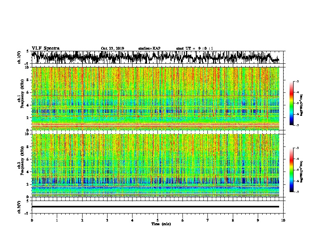Click the black bar in ch.3 panel
The height and width of the screenshot is (247, 319).
coord(155,207)
